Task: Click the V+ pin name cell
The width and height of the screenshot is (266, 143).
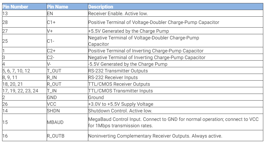Action: pos(50,31)
